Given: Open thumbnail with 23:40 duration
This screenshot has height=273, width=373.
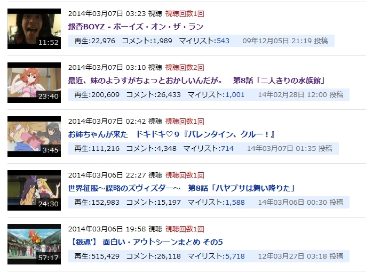Looking at the screenshot, I should tap(34, 83).
